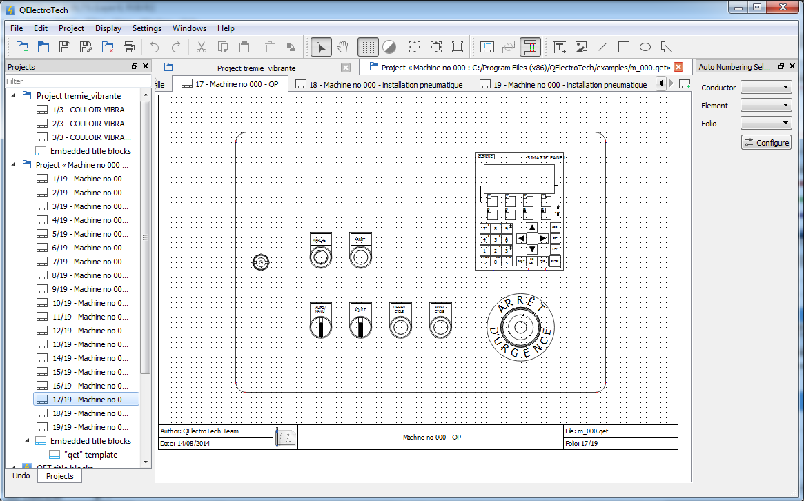
Task: Click the Redo arrow icon
Action: point(176,47)
